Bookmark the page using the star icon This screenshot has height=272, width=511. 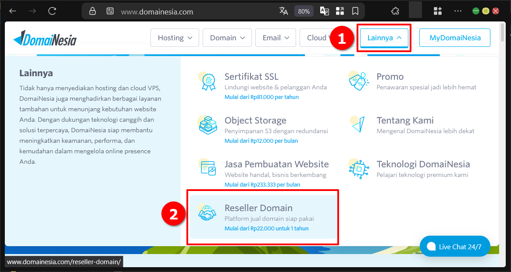[355, 11]
